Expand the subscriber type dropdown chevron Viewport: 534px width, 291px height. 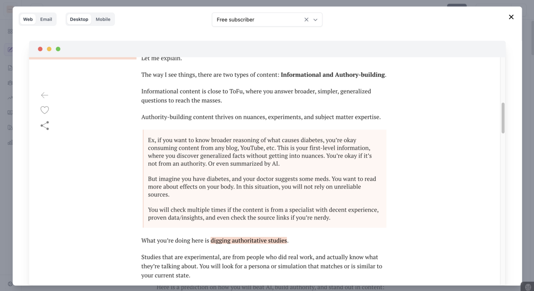tap(315, 19)
